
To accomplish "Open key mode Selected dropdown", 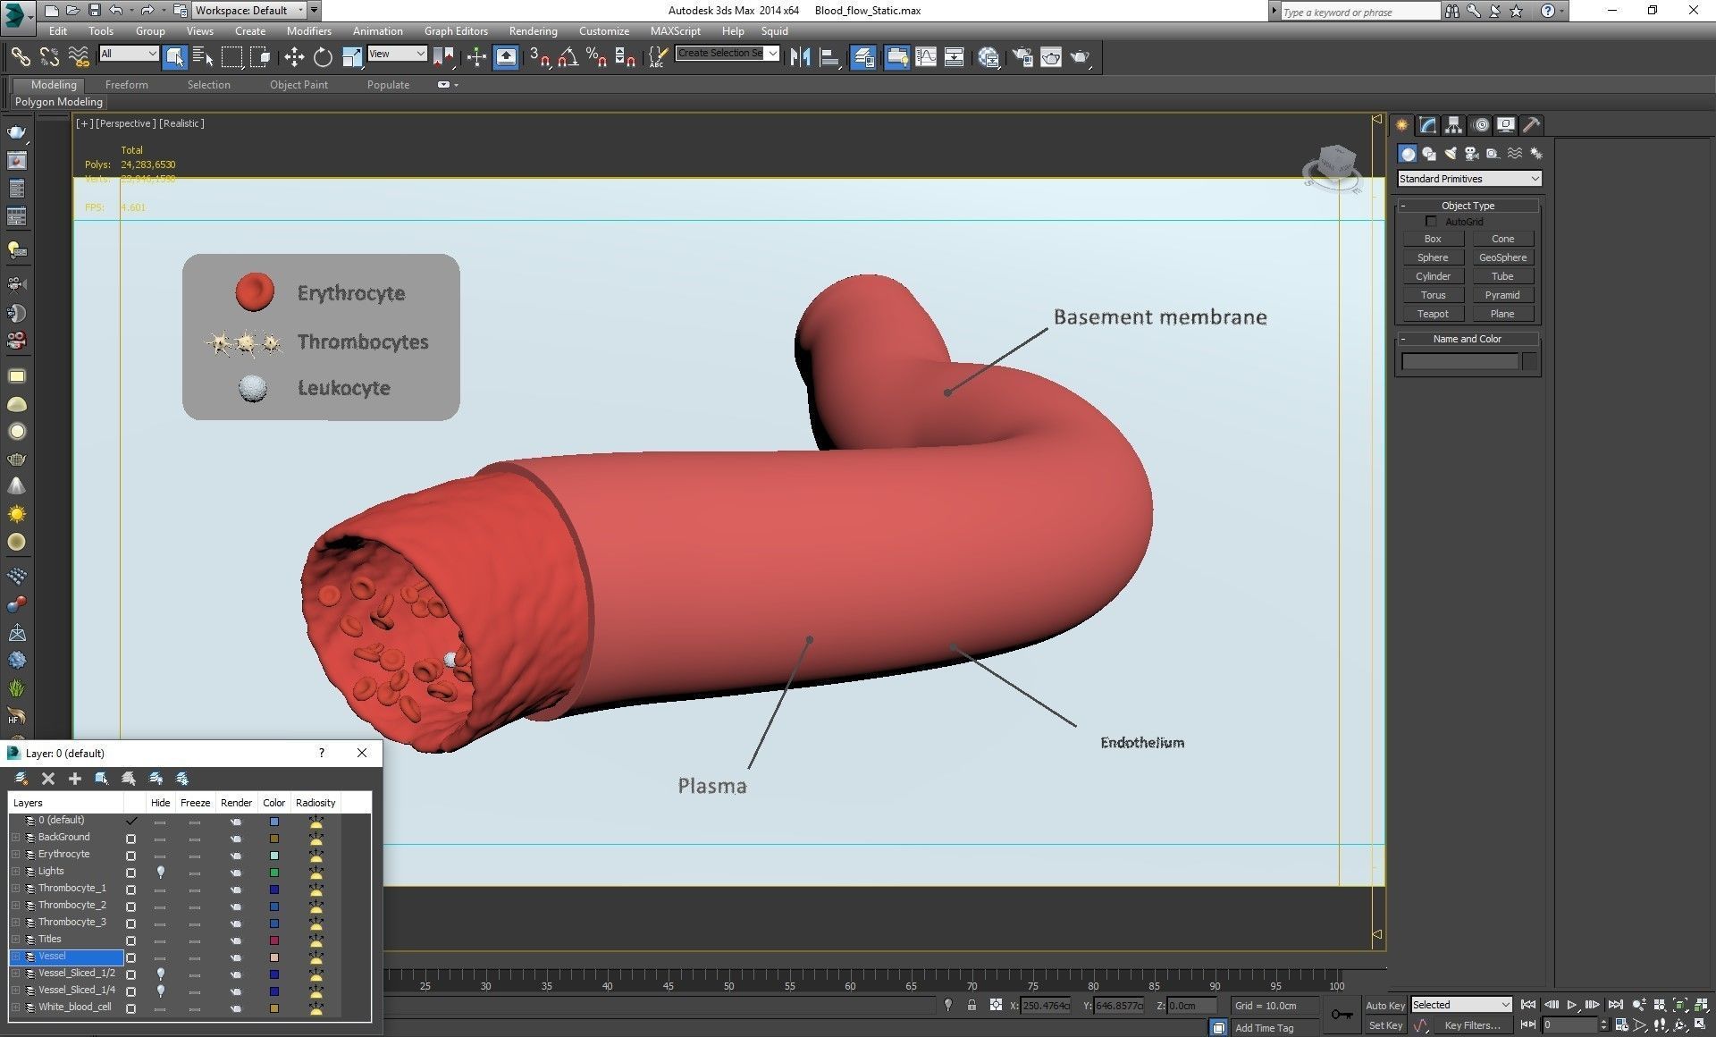I will click(1461, 1005).
